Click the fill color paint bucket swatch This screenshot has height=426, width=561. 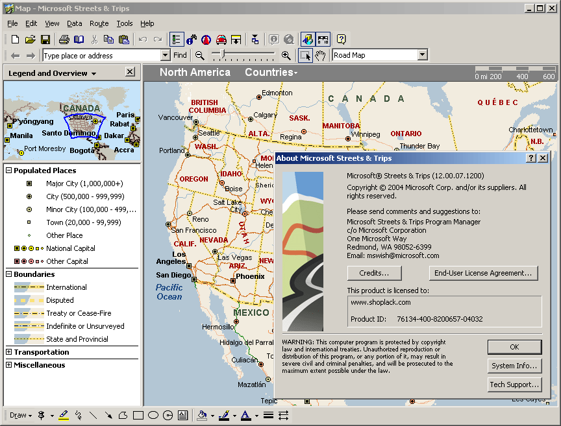point(202,415)
